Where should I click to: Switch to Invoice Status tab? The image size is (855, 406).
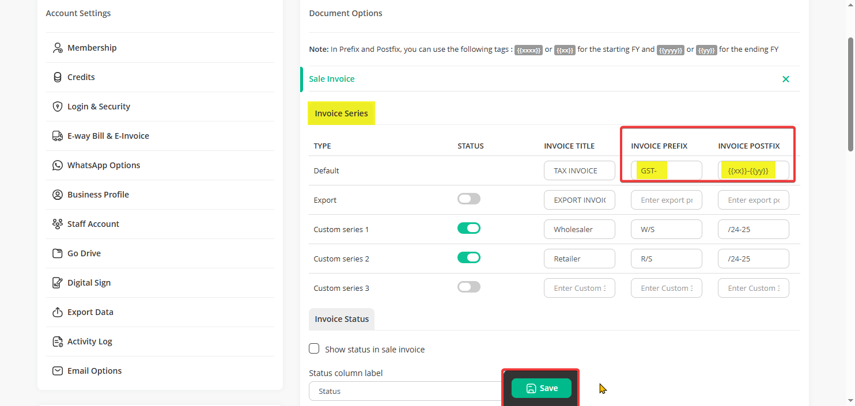[x=342, y=319]
